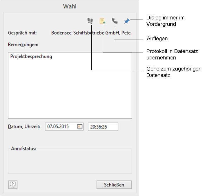Image resolution: width=214 pixels, height=196 pixels.
Task: Click the add protocol to record note icon
Action: coord(102,21)
